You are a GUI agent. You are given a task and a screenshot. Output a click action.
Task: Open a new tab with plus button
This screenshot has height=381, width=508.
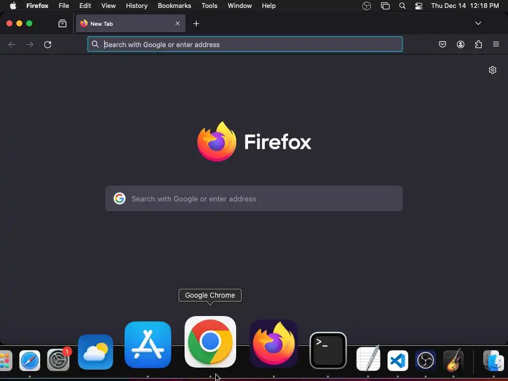196,24
